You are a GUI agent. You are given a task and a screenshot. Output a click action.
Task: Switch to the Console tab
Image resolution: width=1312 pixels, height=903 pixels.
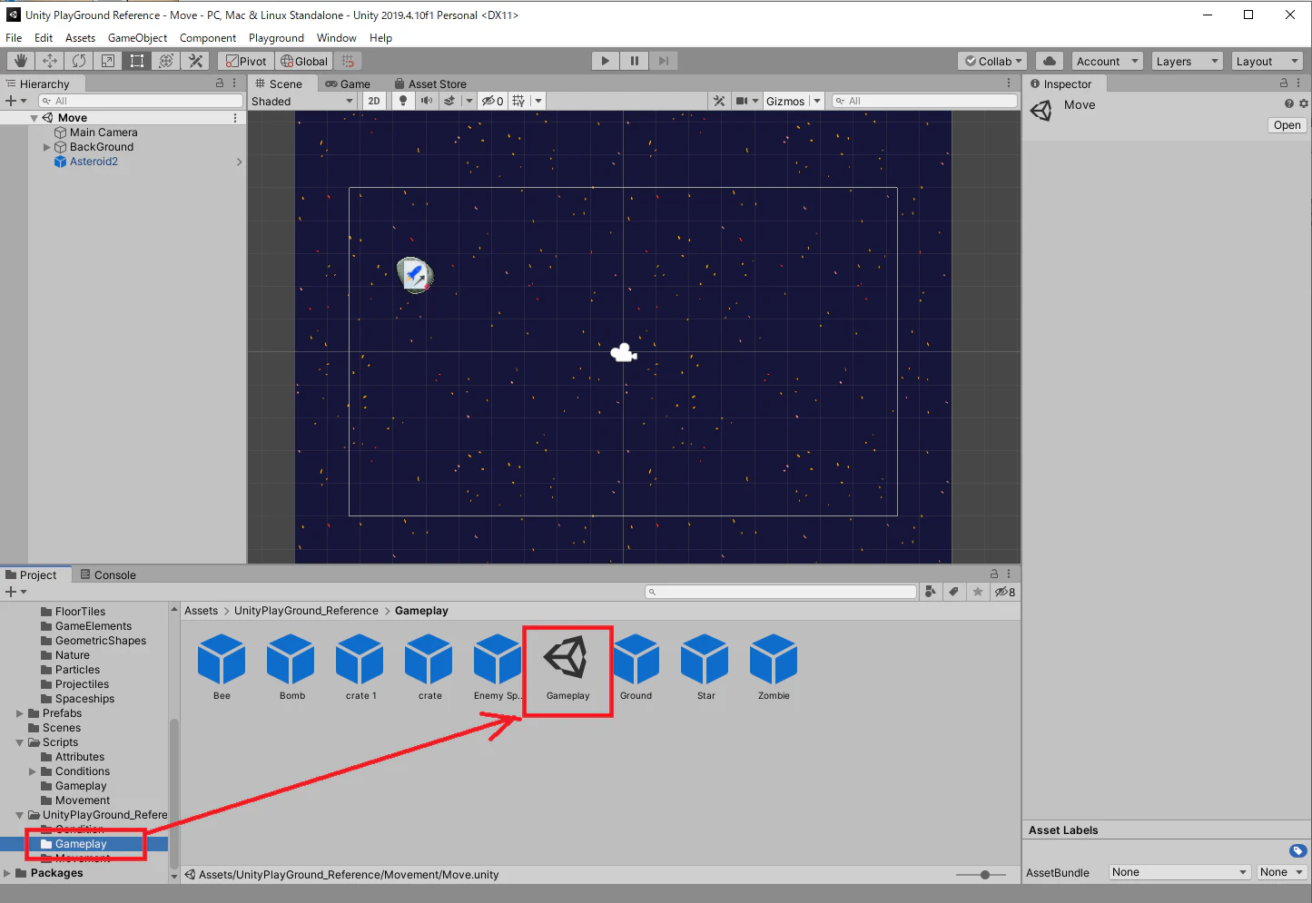point(108,574)
